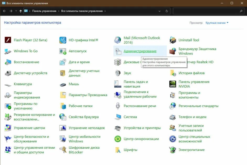This screenshot has width=247, height=165.
Task: Open Устранение неполадок link
Action: (x=87, y=128)
